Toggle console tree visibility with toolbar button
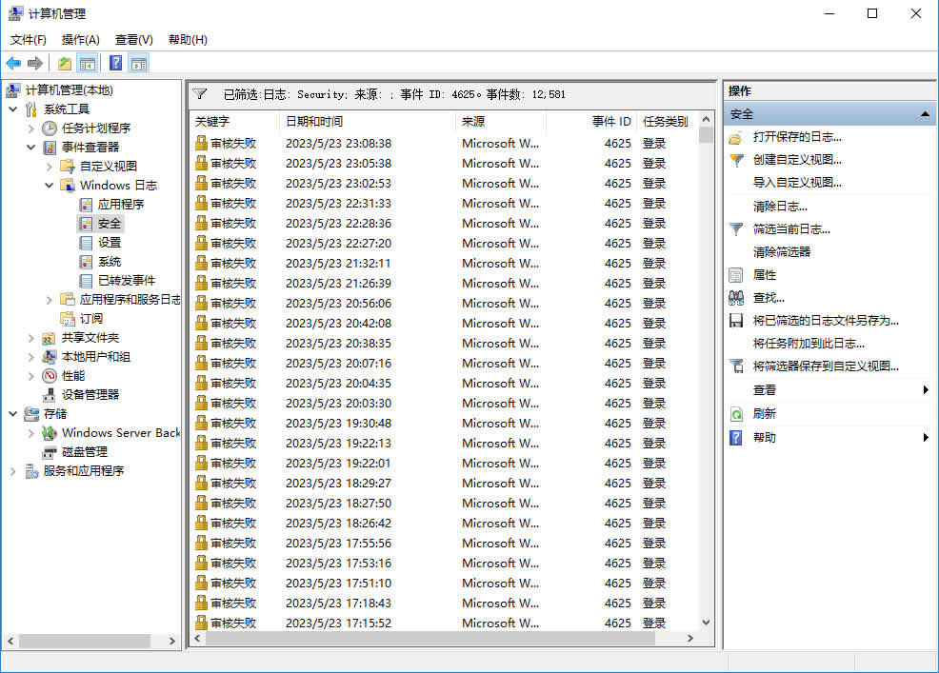This screenshot has width=939, height=673. 87,62
